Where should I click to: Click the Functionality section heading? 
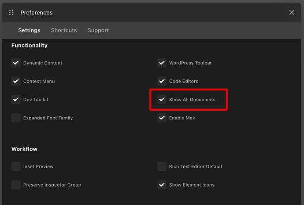pos(30,45)
